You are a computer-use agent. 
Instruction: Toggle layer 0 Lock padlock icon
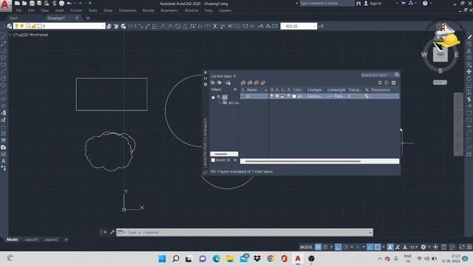click(x=282, y=96)
